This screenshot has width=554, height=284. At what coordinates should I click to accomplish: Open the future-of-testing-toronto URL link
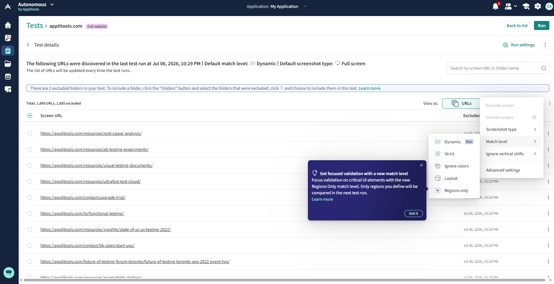pyautogui.click(x=135, y=262)
